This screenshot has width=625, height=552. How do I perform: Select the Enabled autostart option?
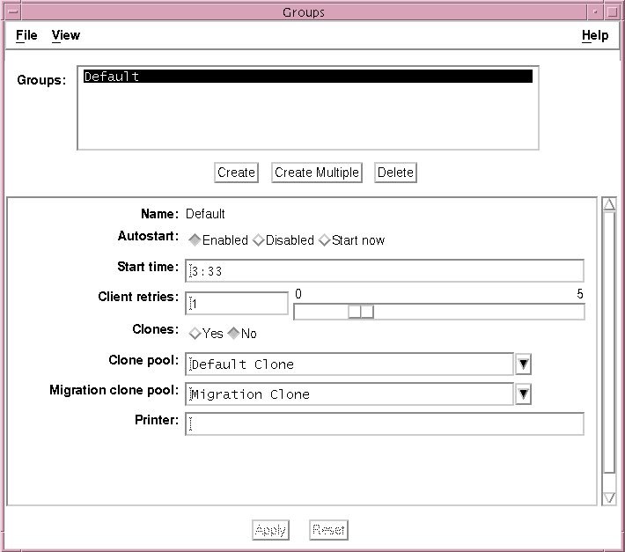coord(195,240)
